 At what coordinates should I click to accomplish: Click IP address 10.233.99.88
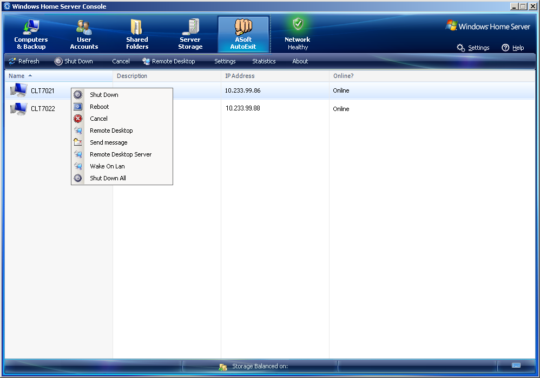[243, 108]
